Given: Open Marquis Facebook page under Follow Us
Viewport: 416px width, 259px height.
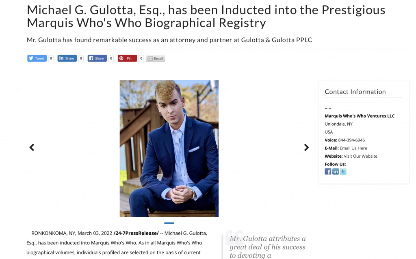Looking at the screenshot, I should coord(328,171).
